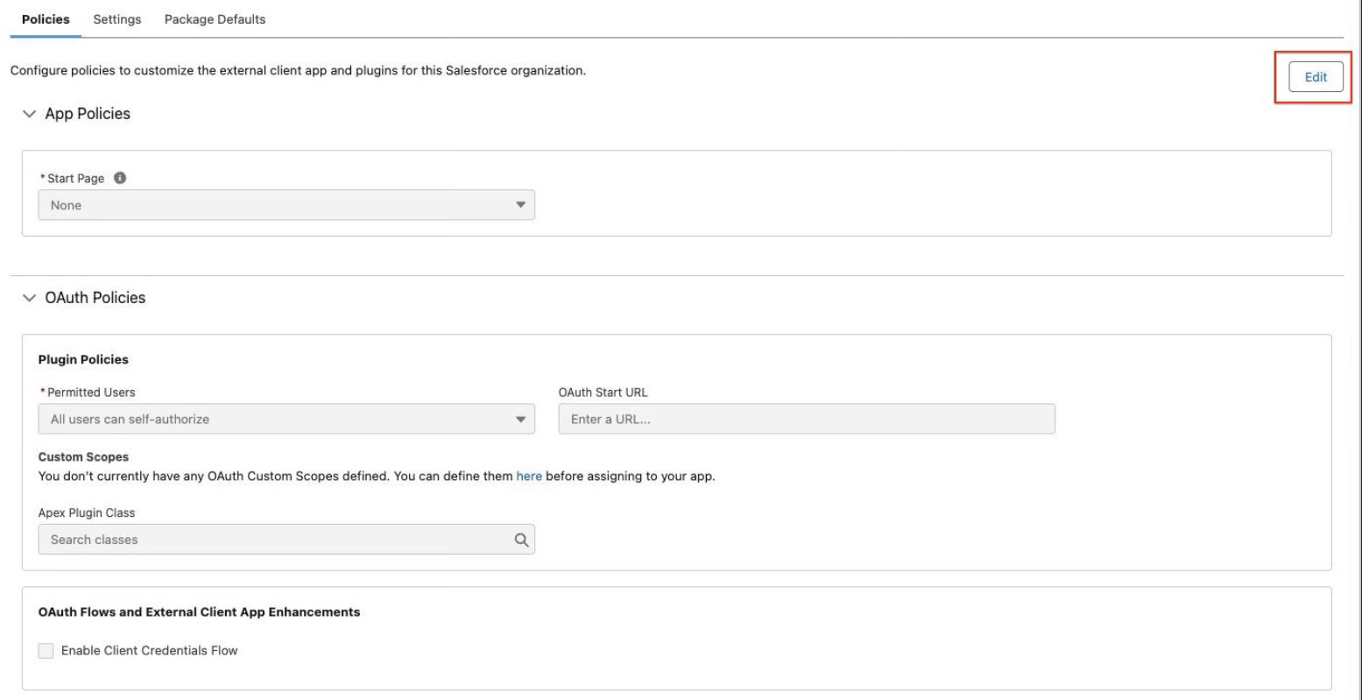1362x700 pixels.
Task: Click the magnifier icon in Apex search
Action: [x=520, y=540]
